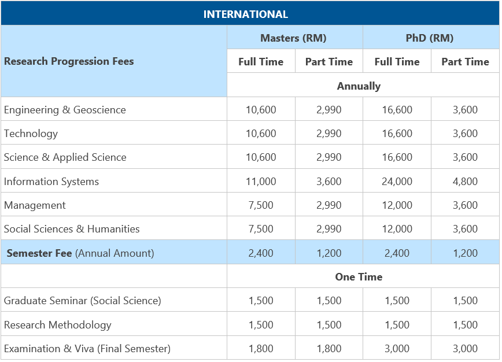Screen dimensions: 502x362
Task: Select the Research Progression Fees header
Action: point(69,61)
